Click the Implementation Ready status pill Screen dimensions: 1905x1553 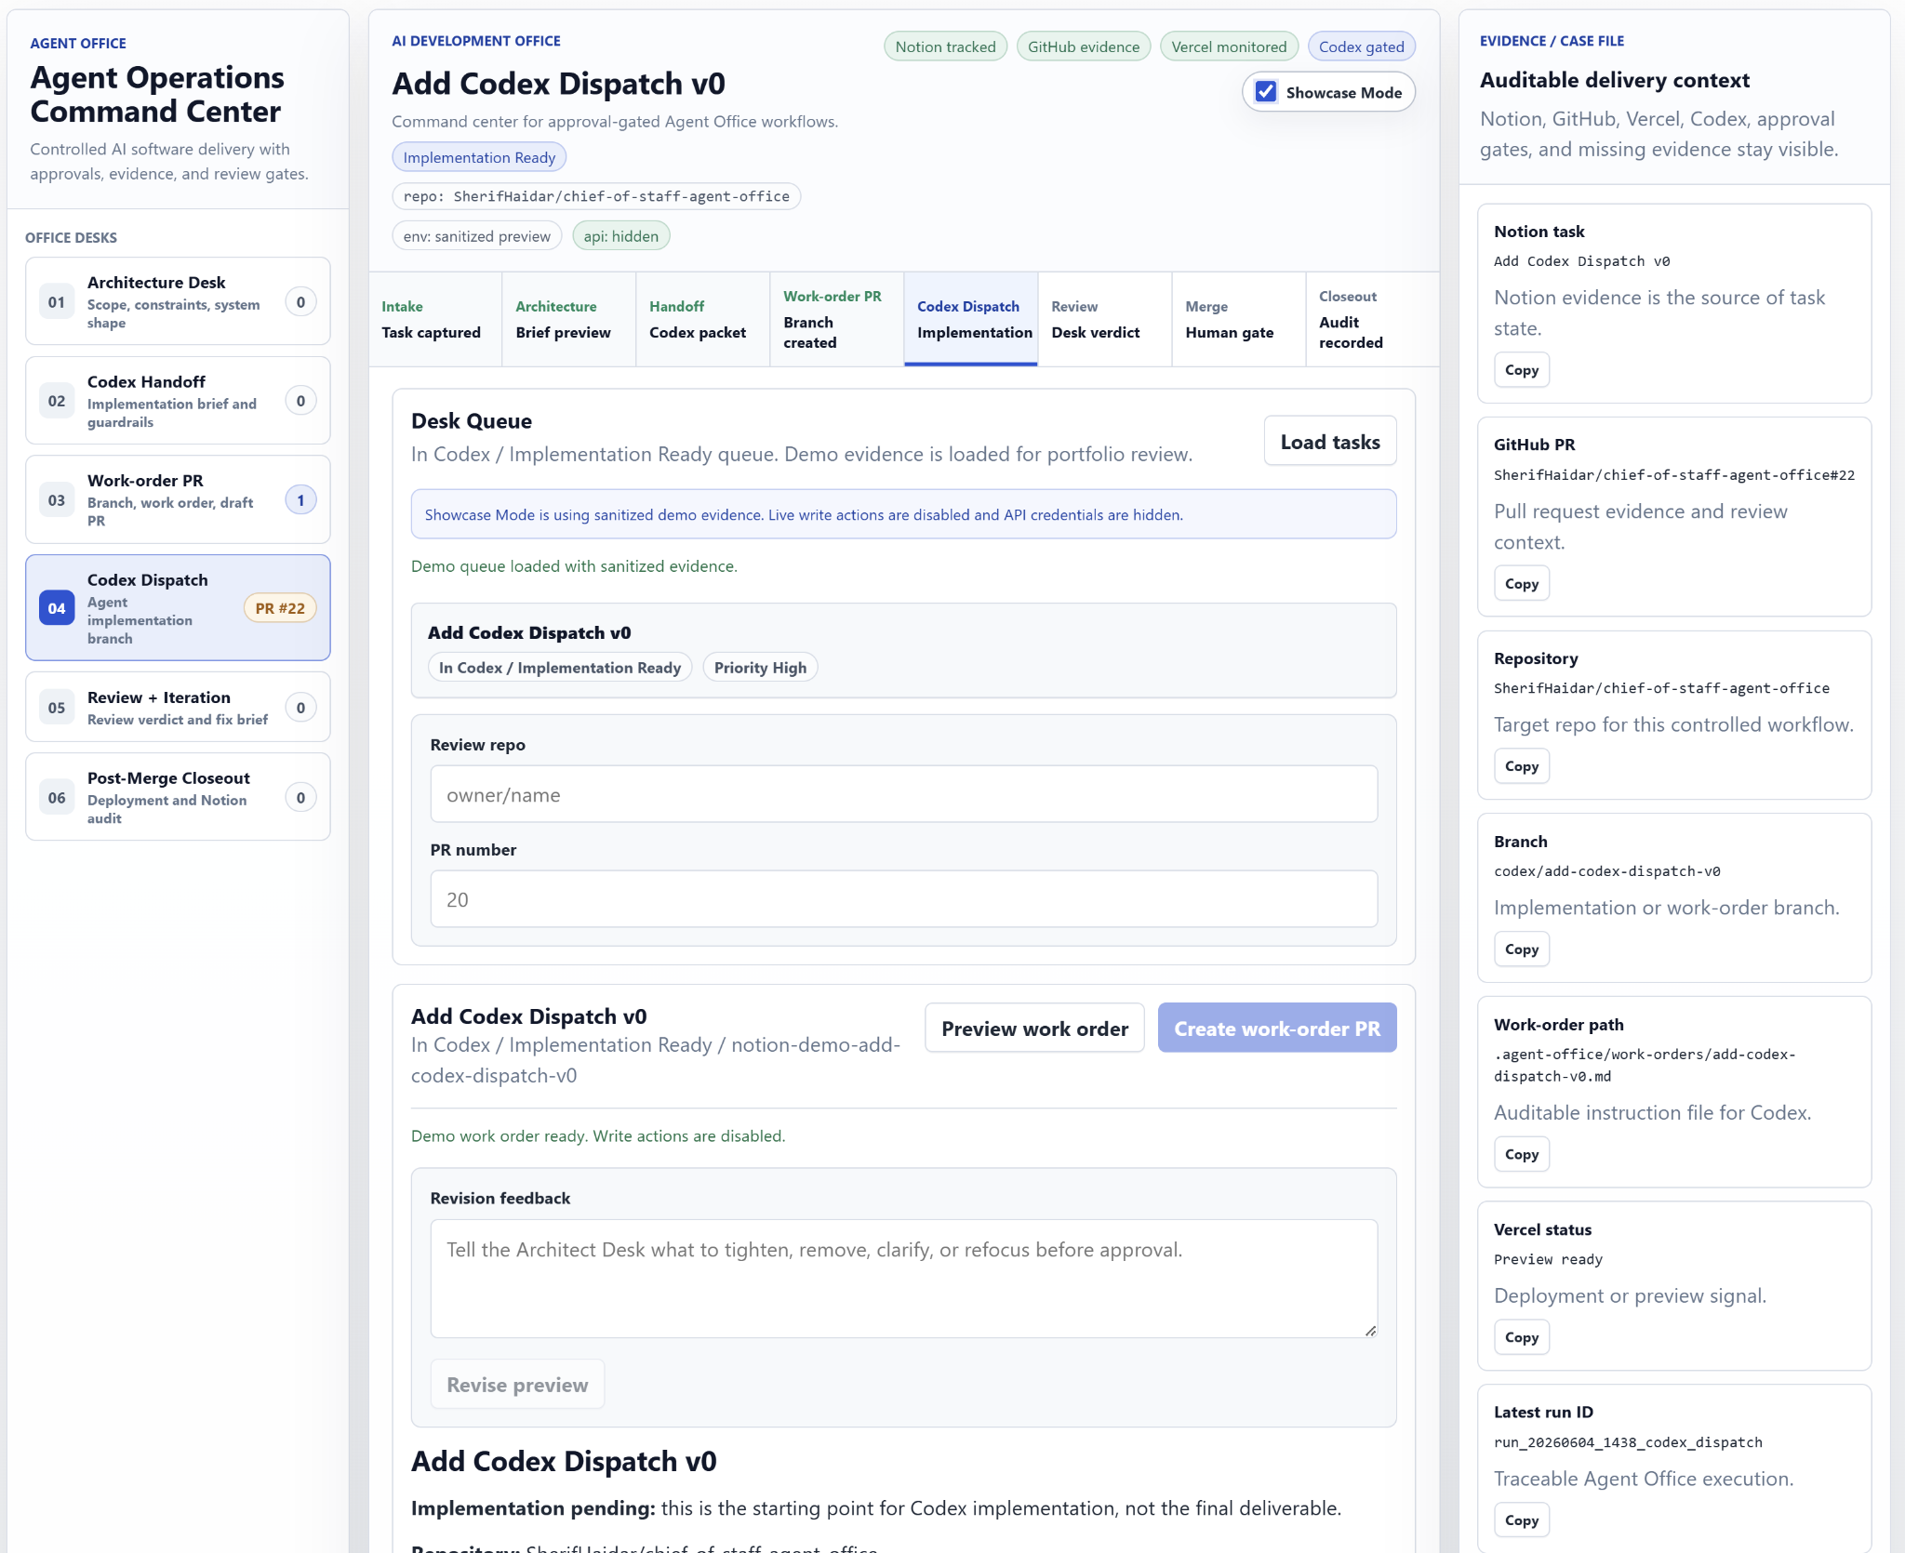[479, 157]
